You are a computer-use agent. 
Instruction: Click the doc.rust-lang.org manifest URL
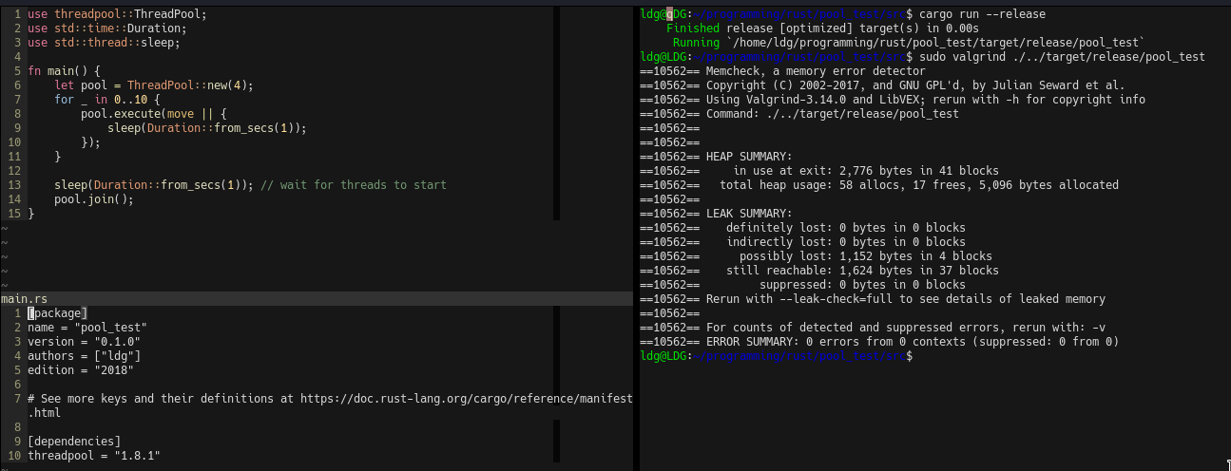tap(467, 399)
